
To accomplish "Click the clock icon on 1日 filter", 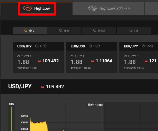I will coord(131,30).
